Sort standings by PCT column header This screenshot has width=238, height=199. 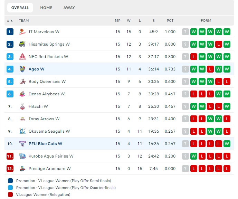tap(170, 21)
